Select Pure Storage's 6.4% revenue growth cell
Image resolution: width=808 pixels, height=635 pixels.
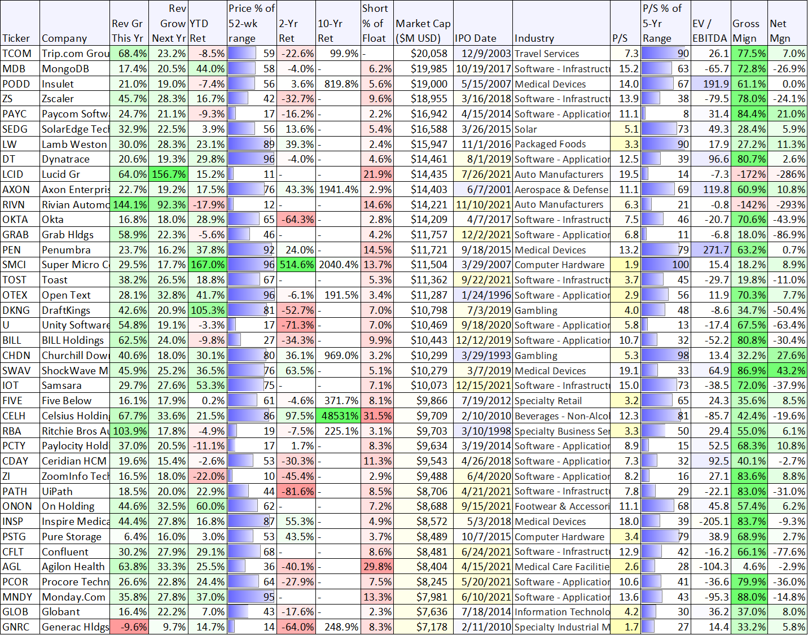130,536
